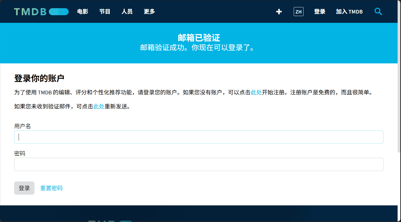Click the 登录你的账户 heading
The image size is (401, 222).
pyautogui.click(x=39, y=78)
